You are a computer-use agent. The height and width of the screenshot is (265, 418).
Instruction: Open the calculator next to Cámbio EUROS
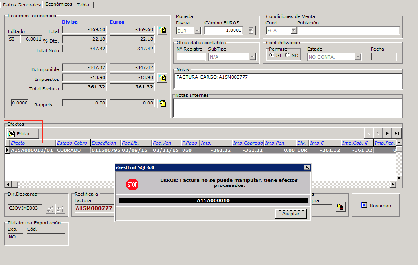click(250, 31)
